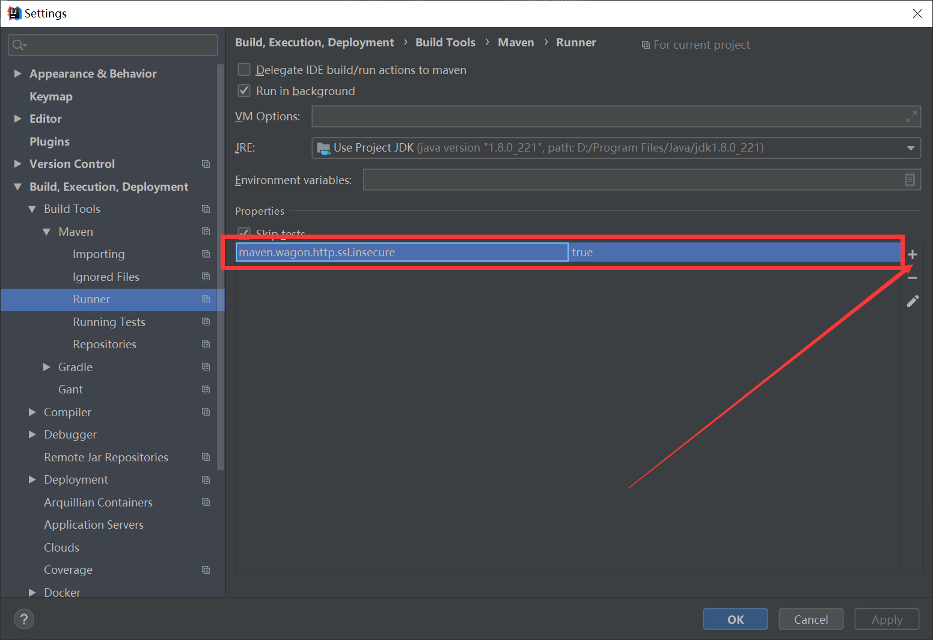Open the environment variables editor icon

click(x=910, y=180)
